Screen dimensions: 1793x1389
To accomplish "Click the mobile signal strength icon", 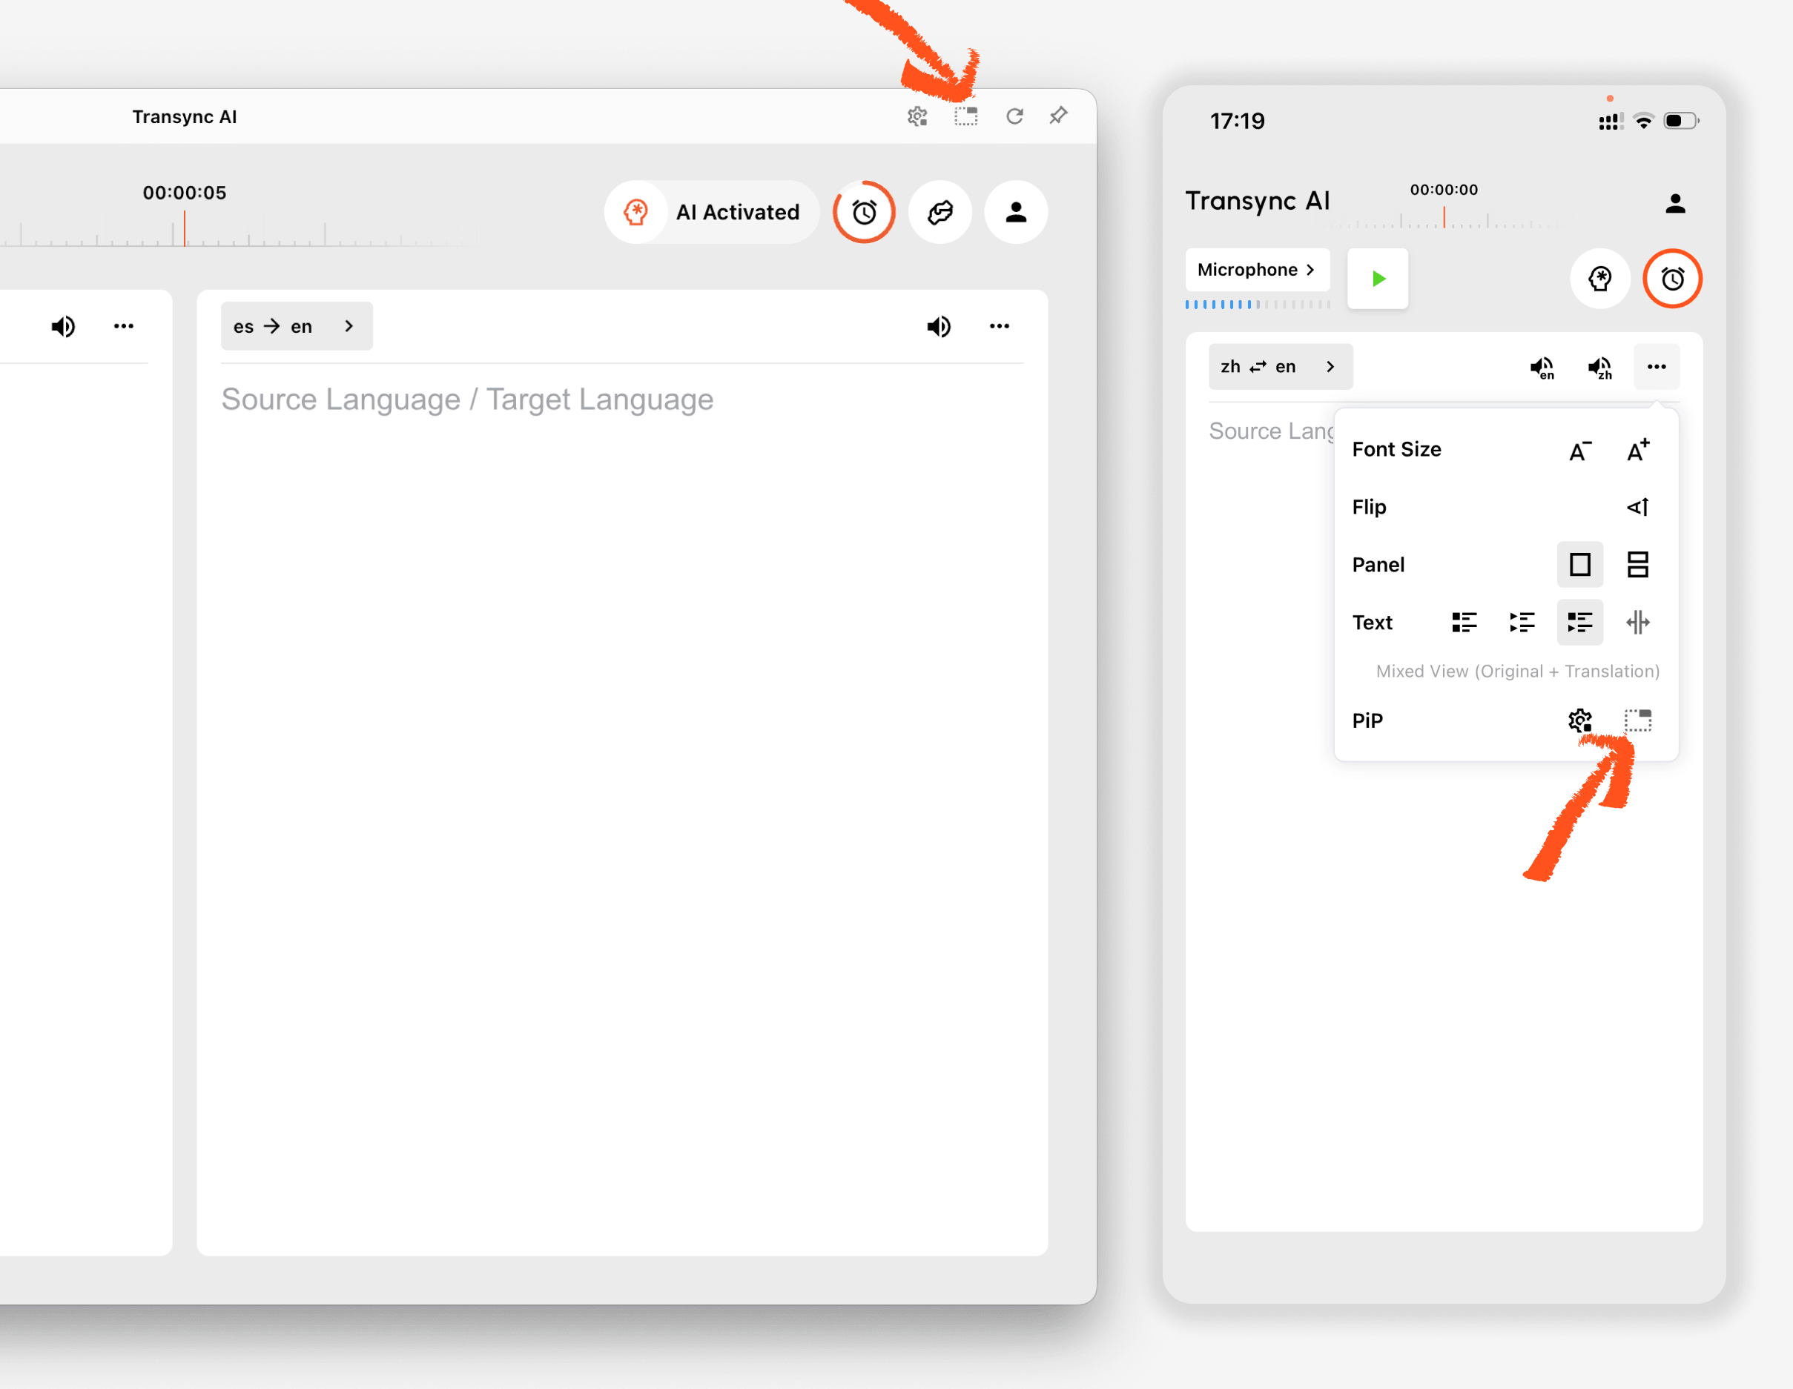I will point(1611,122).
